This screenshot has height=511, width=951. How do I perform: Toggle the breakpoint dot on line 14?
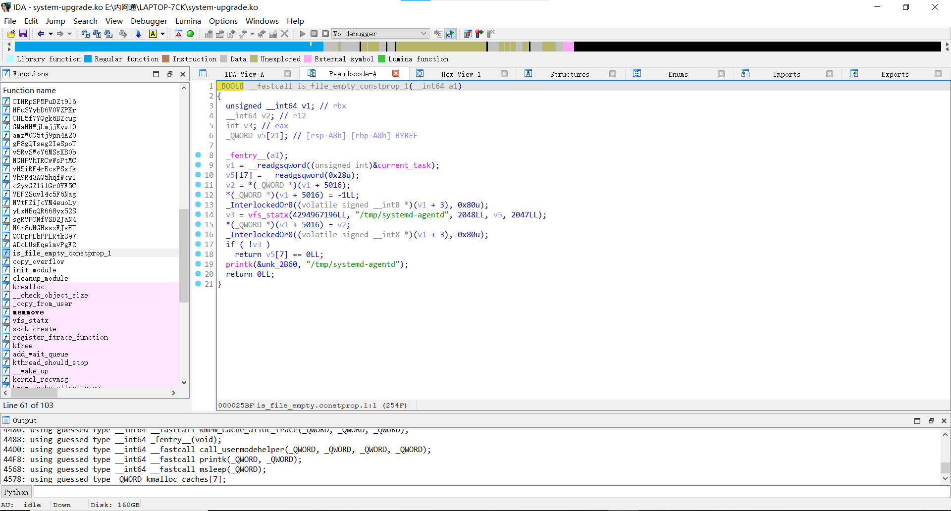coord(198,214)
